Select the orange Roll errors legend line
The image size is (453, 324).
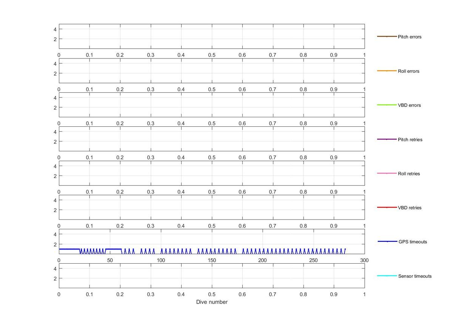(x=387, y=71)
